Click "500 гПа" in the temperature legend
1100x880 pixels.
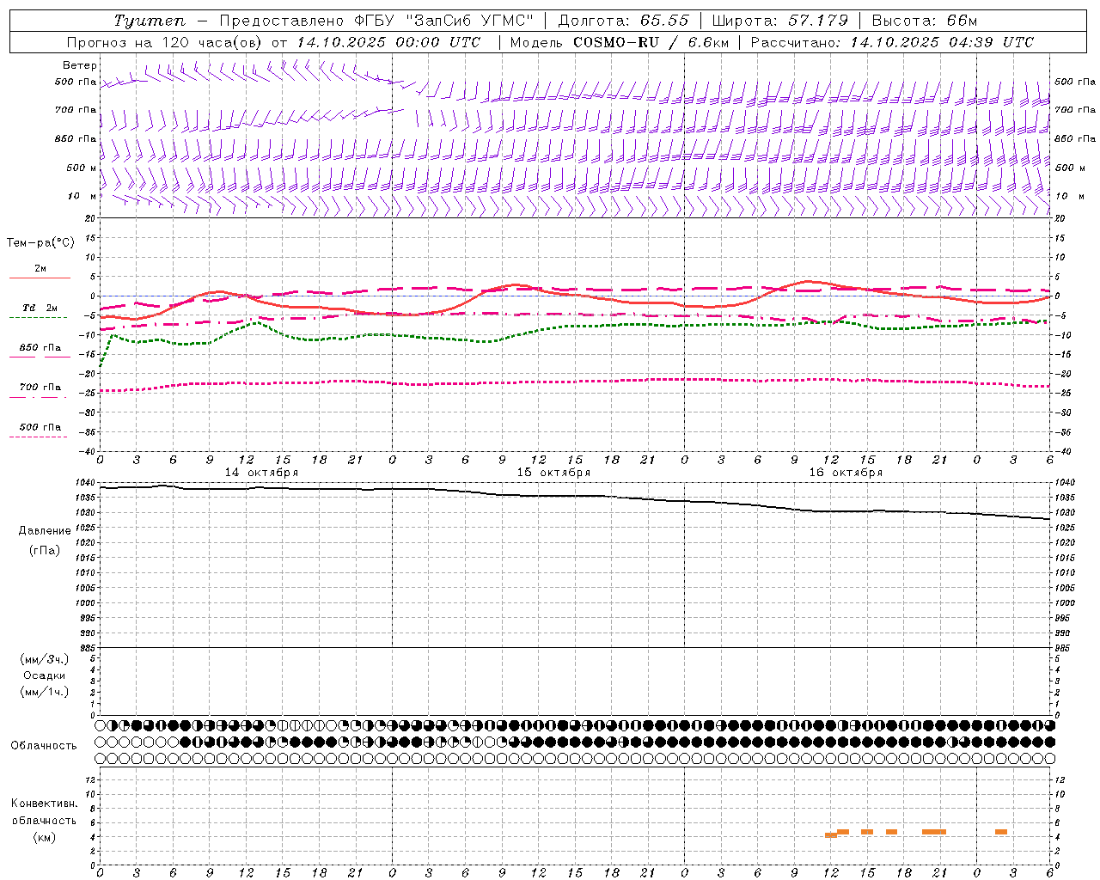40,427
